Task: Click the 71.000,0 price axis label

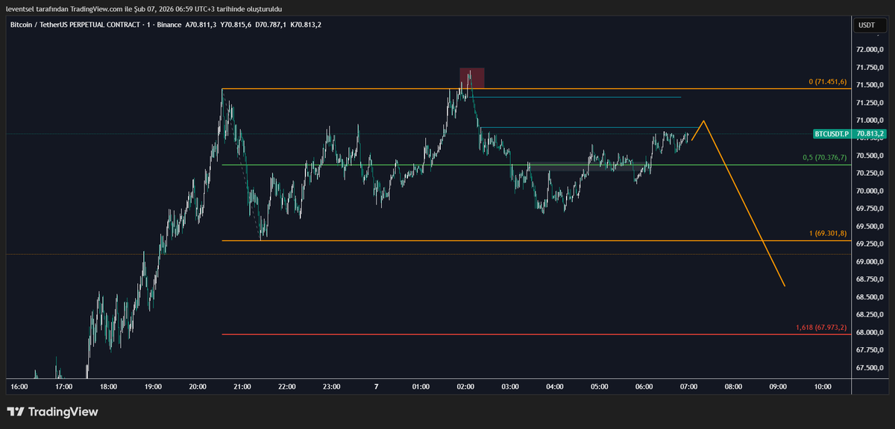Action: point(869,120)
